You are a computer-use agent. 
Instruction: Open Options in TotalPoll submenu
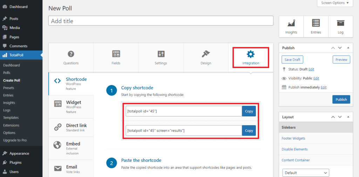pyautogui.click(x=9, y=132)
